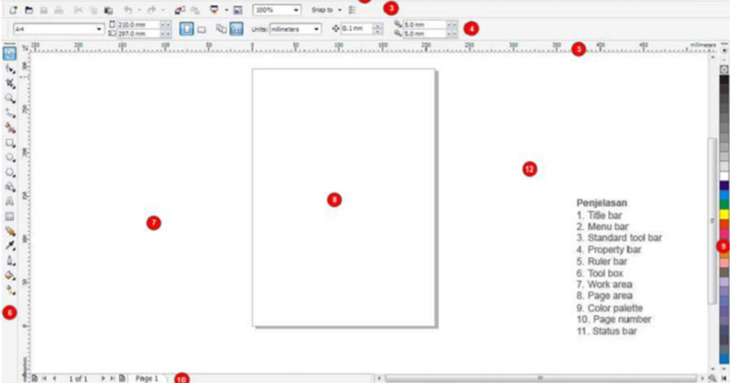This screenshot has width=730, height=383.
Task: Click the Print icon
Action: [x=59, y=9]
